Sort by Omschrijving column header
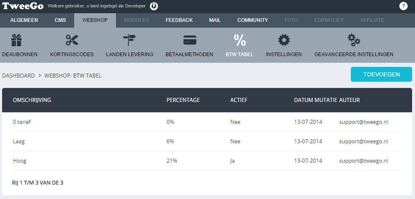Image resolution: width=415 pixels, height=199 pixels. [32, 100]
